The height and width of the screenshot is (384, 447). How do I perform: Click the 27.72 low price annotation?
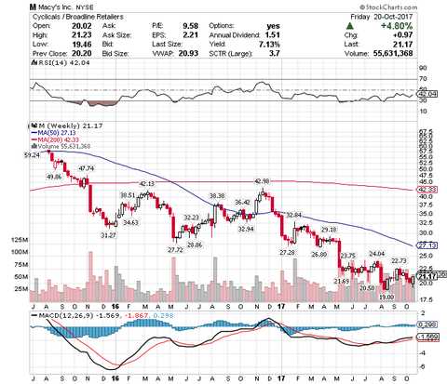point(175,249)
